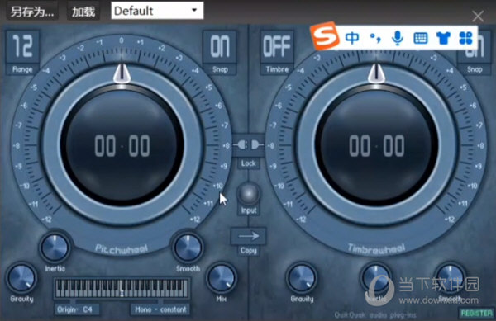Click the Pitchwheel pointer marker

tap(122, 73)
